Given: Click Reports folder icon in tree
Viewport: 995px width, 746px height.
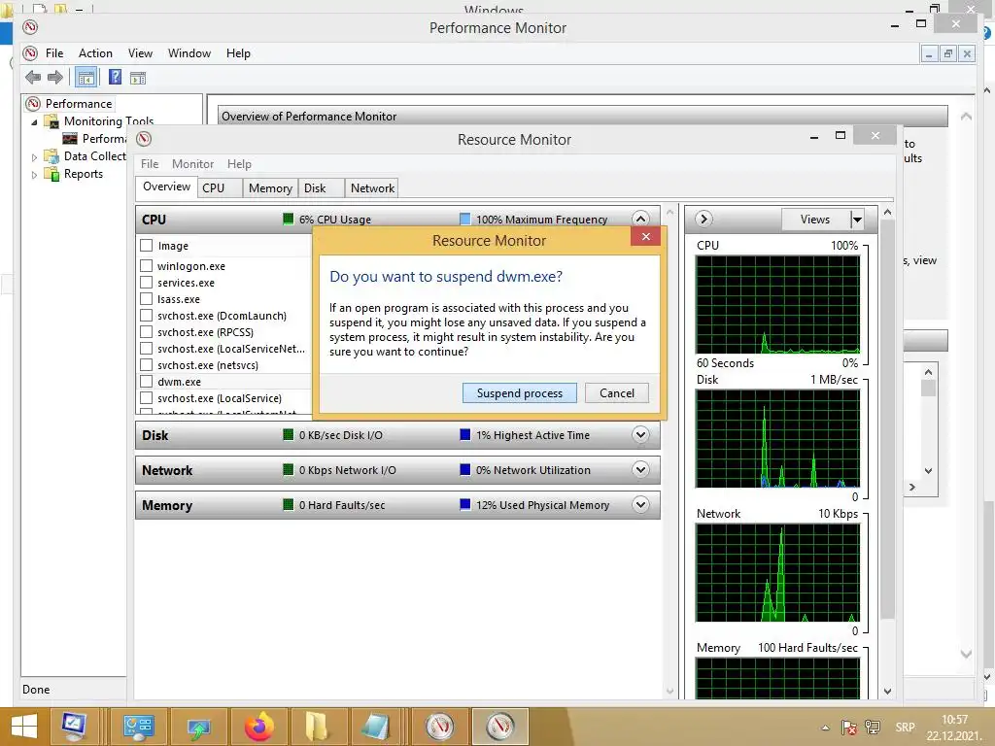Looking at the screenshot, I should pyautogui.click(x=51, y=174).
